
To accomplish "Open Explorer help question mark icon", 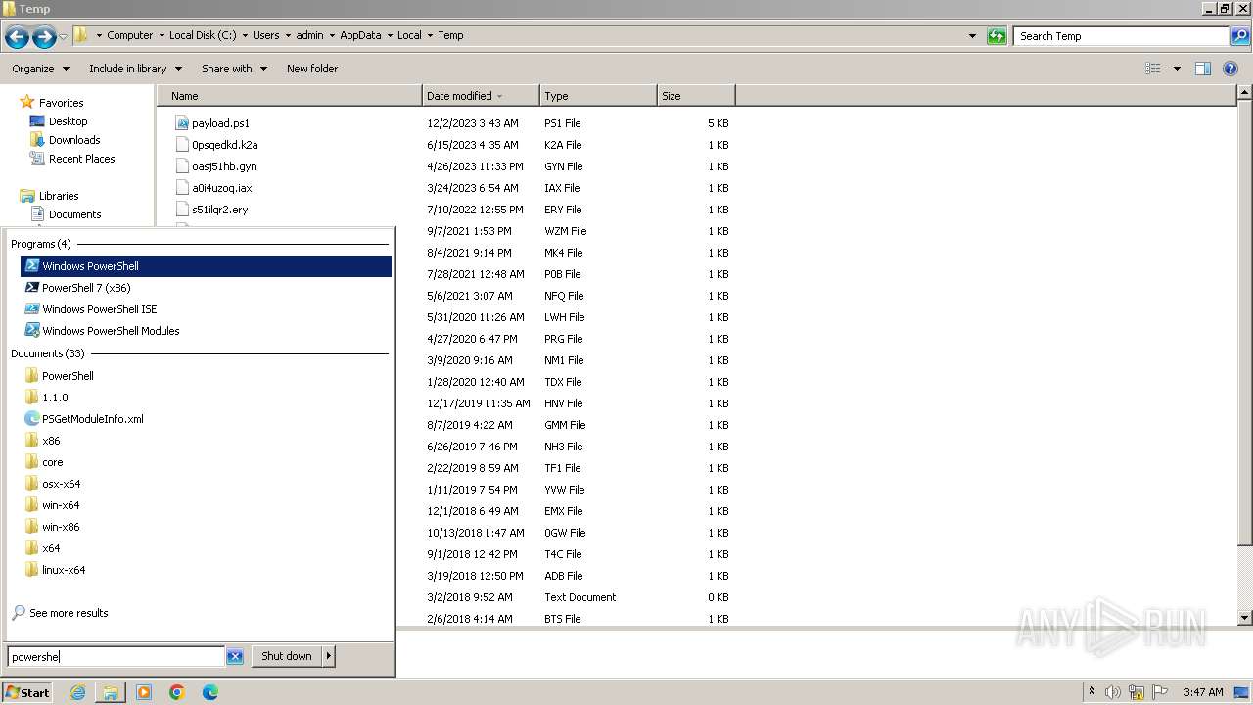I will click(x=1231, y=69).
